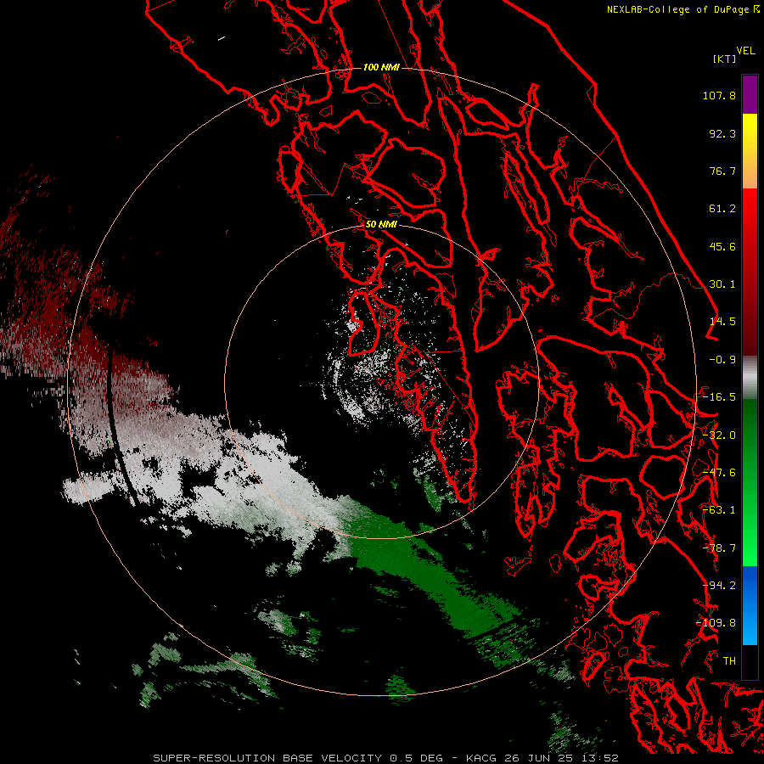Click the -32.0 velocity scale label
This screenshot has height=764, width=764.
[x=719, y=435]
